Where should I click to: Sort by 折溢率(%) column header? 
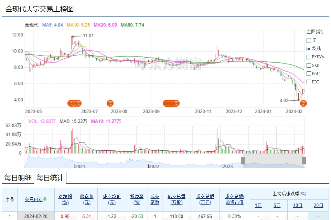tap(137, 199)
